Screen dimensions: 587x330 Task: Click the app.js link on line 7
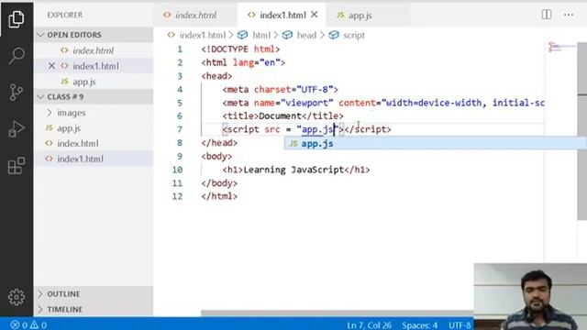tap(317, 129)
